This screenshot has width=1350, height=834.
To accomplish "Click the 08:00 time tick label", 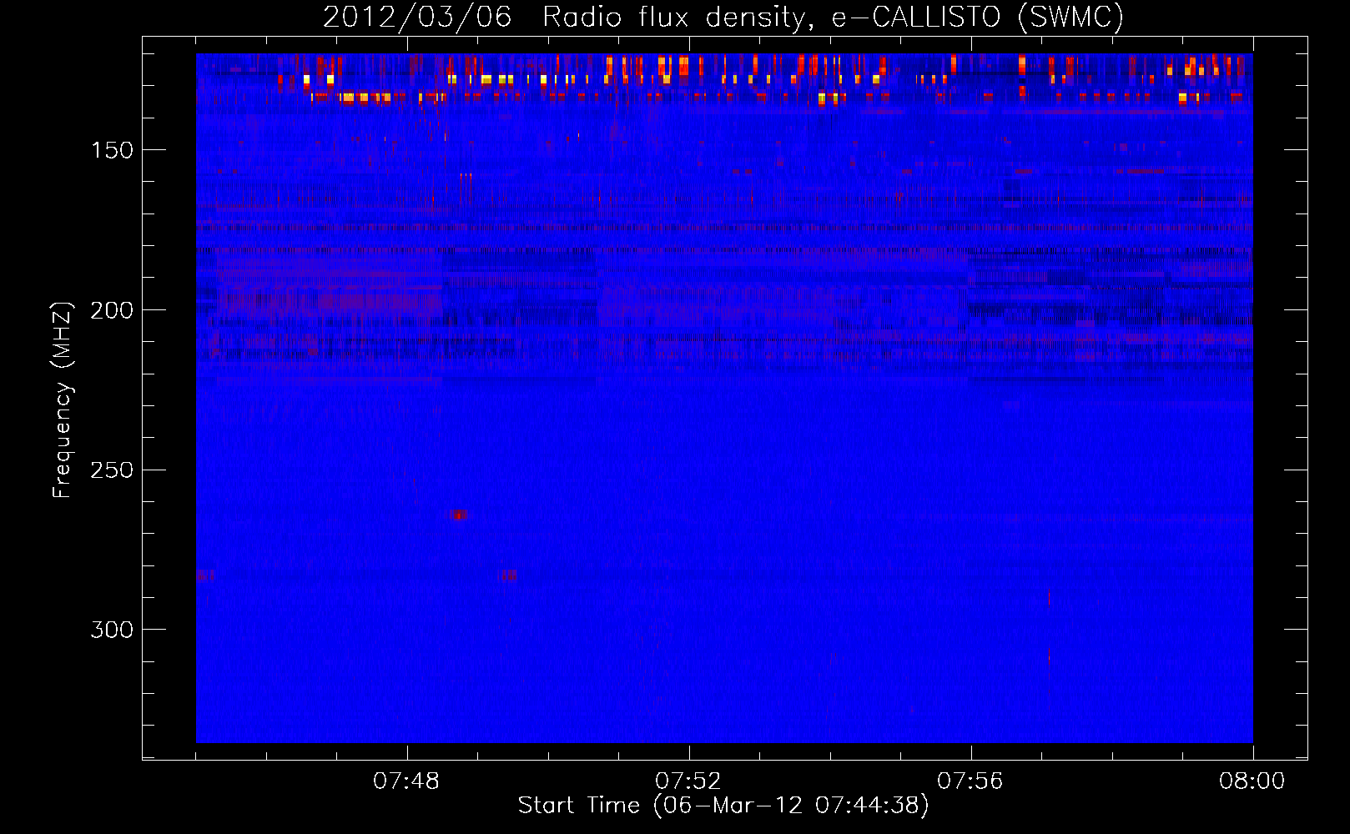I will [1252, 781].
